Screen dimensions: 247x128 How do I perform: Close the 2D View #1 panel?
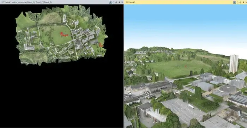click(122, 2)
